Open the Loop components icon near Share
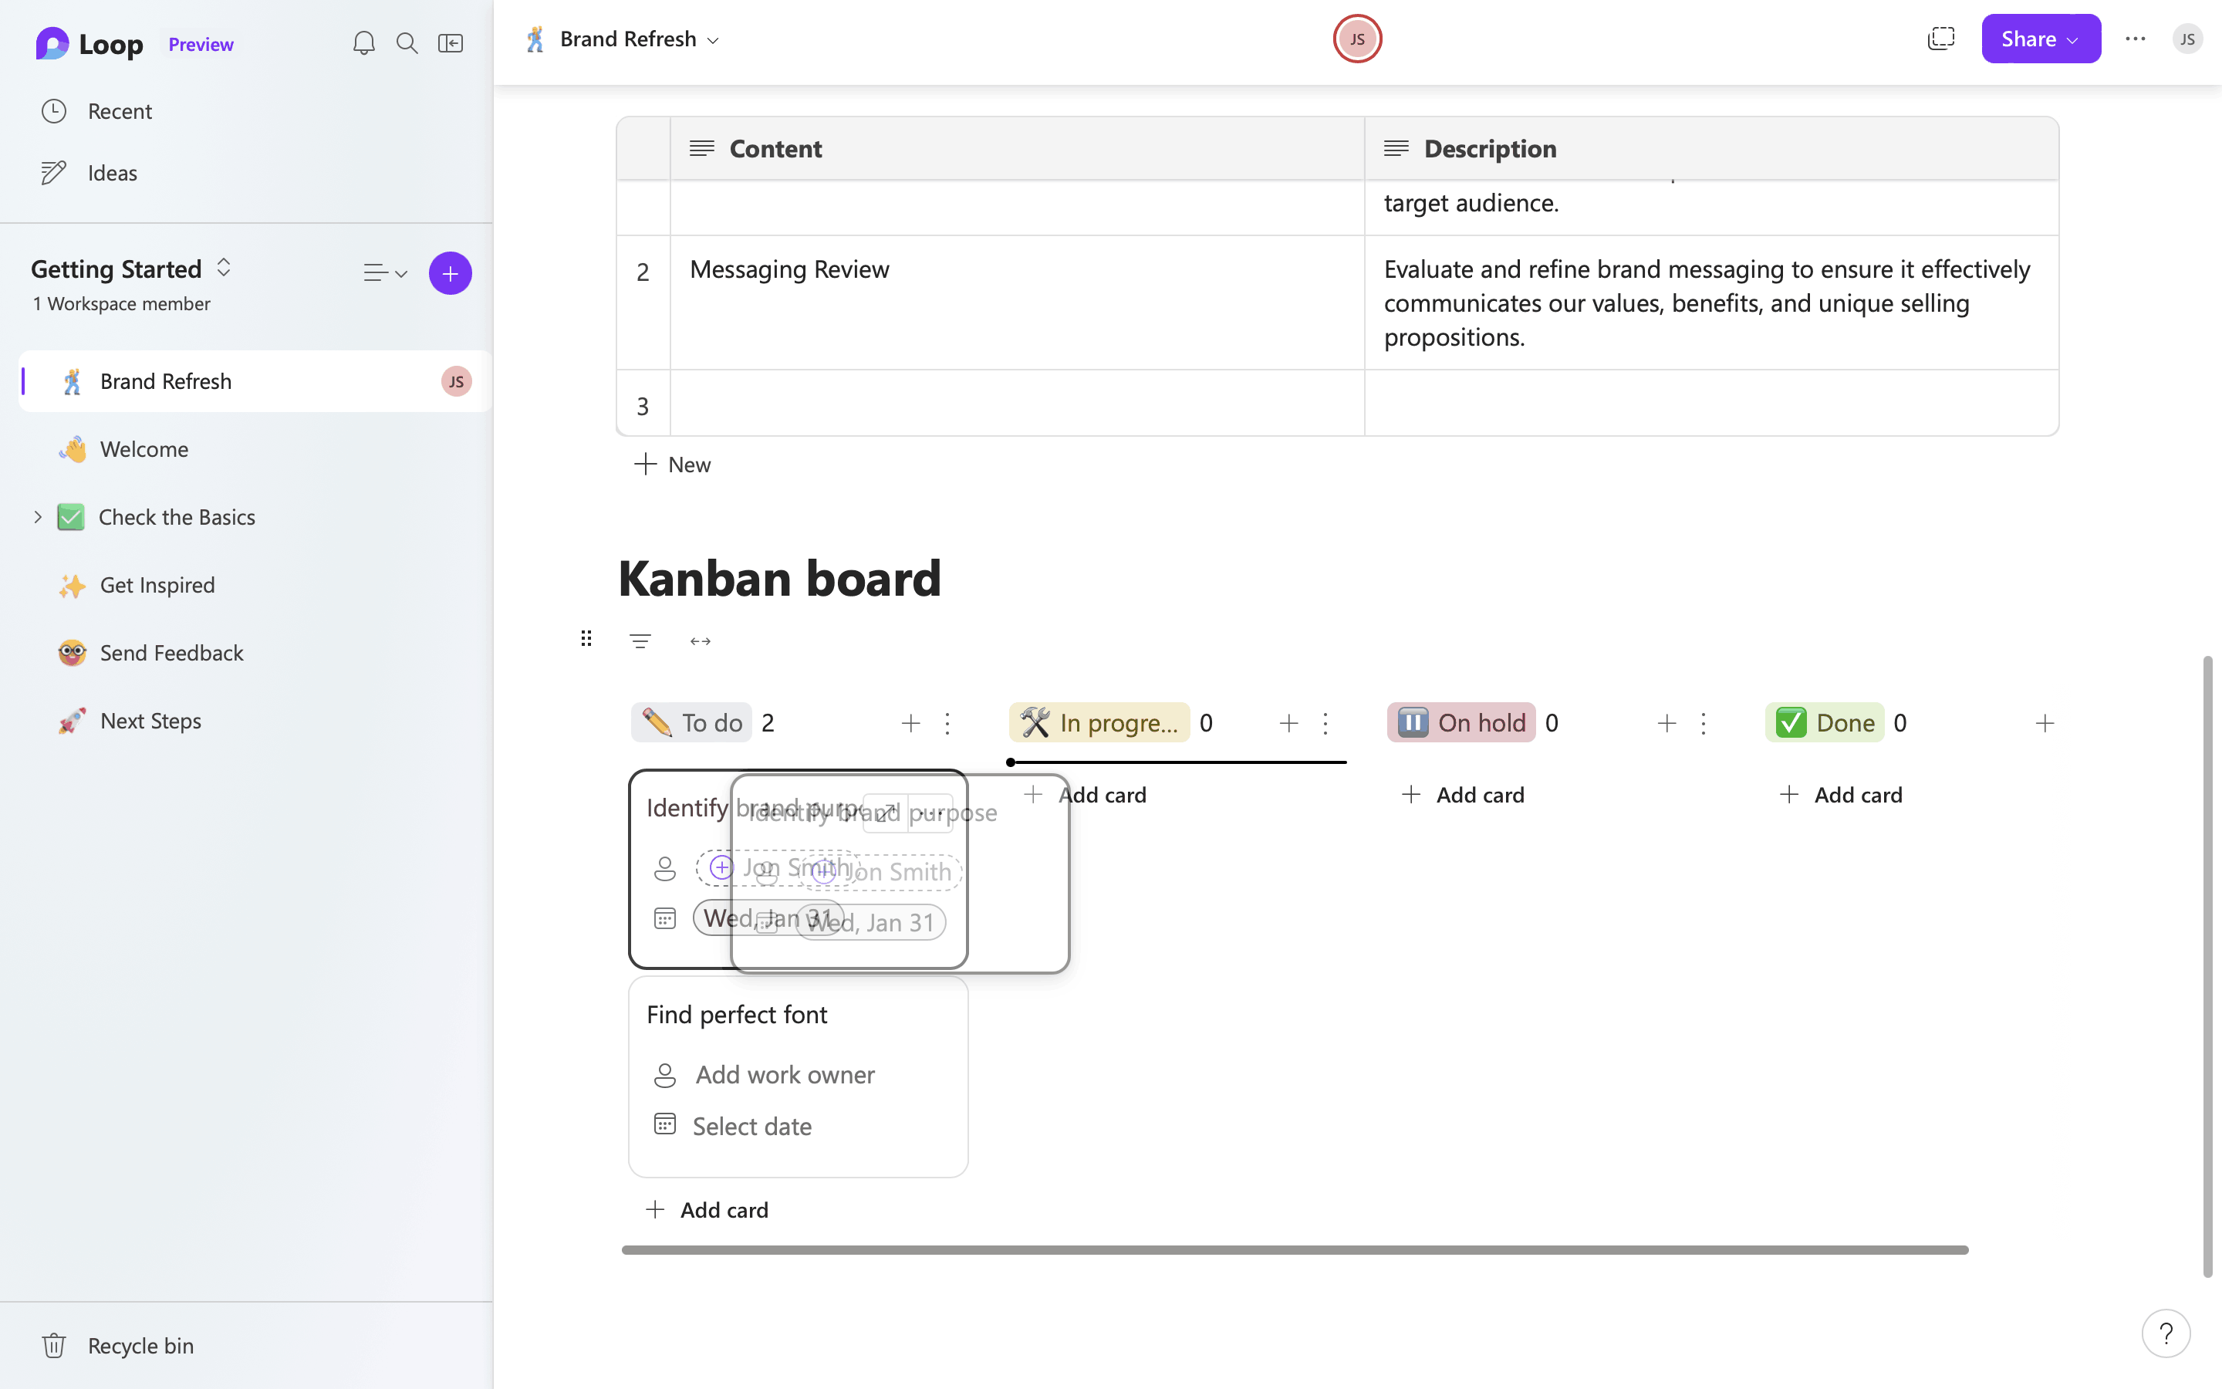The image size is (2222, 1389). [1940, 39]
